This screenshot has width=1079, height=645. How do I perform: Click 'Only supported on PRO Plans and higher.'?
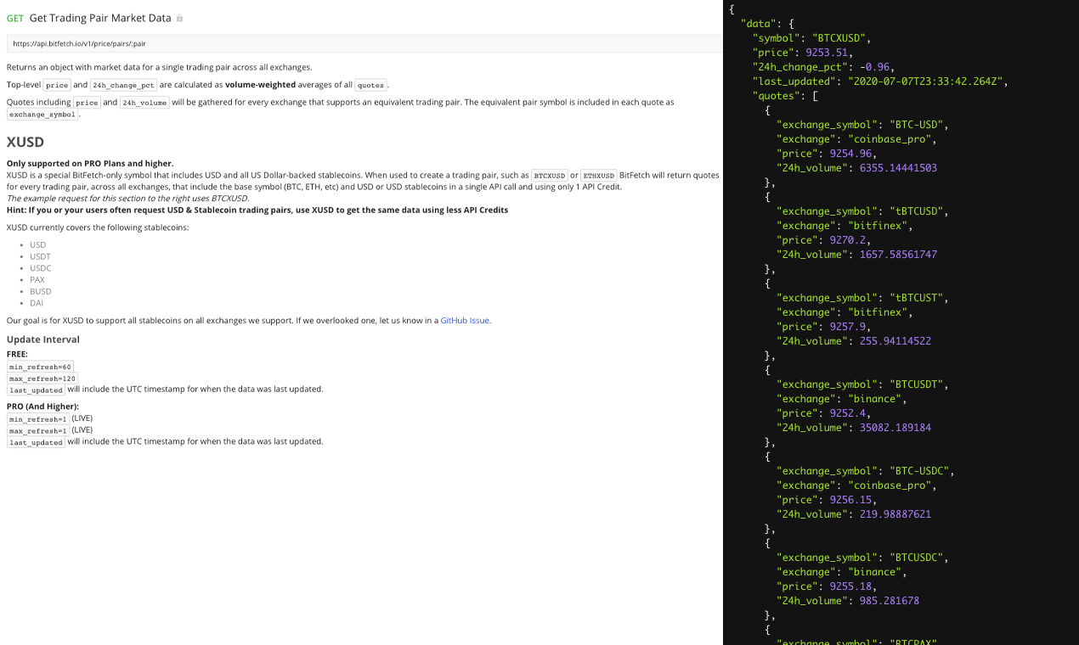tap(90, 164)
